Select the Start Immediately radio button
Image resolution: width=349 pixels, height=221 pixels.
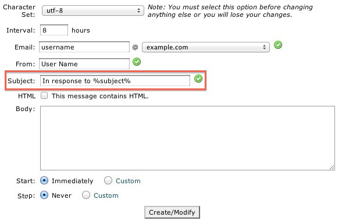click(x=44, y=180)
